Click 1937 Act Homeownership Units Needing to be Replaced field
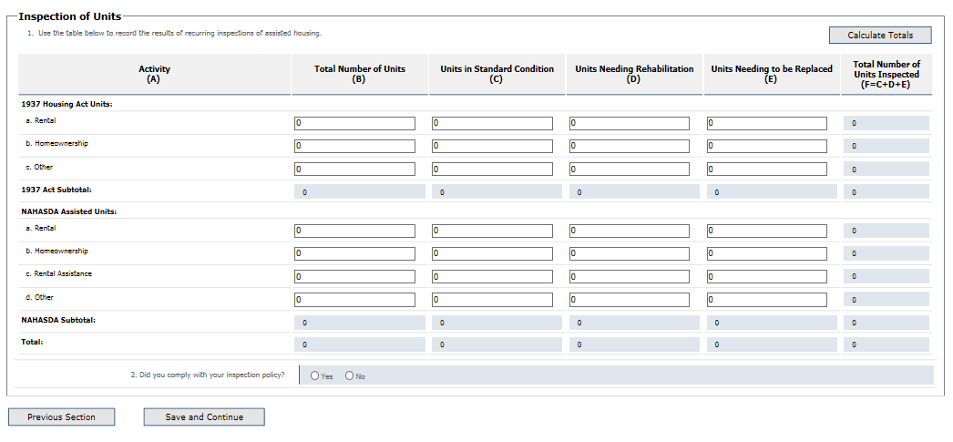Image resolution: width=953 pixels, height=442 pixels. [x=767, y=146]
